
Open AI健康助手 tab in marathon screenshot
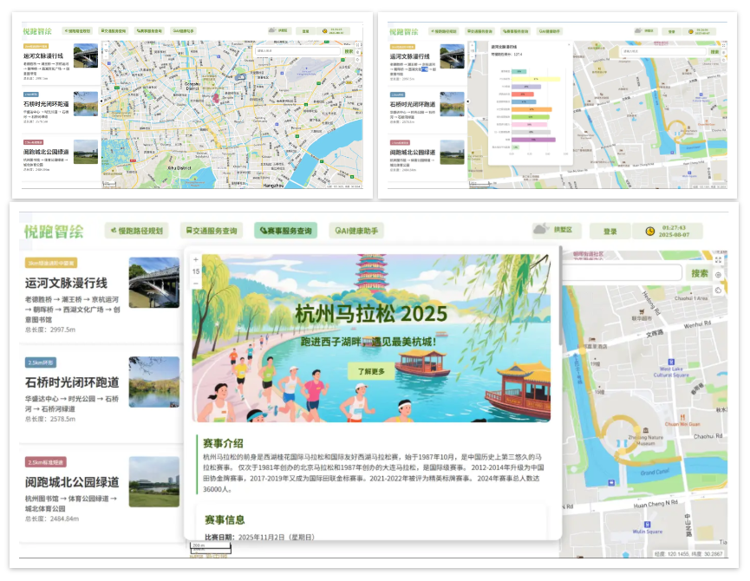[357, 231]
